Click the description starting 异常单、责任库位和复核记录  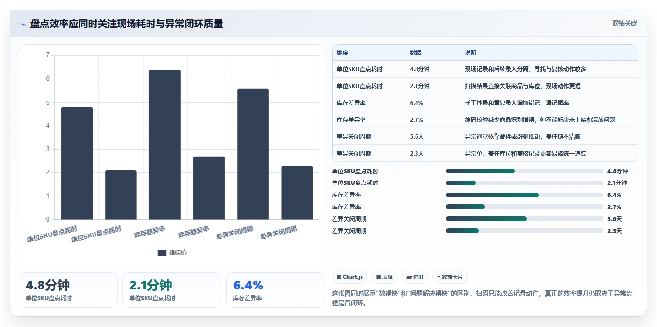click(525, 154)
